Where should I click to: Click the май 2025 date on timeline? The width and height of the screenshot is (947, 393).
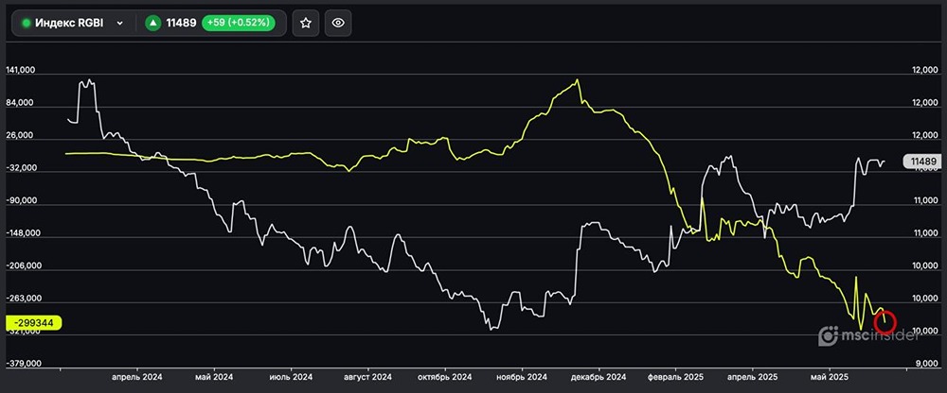click(828, 376)
